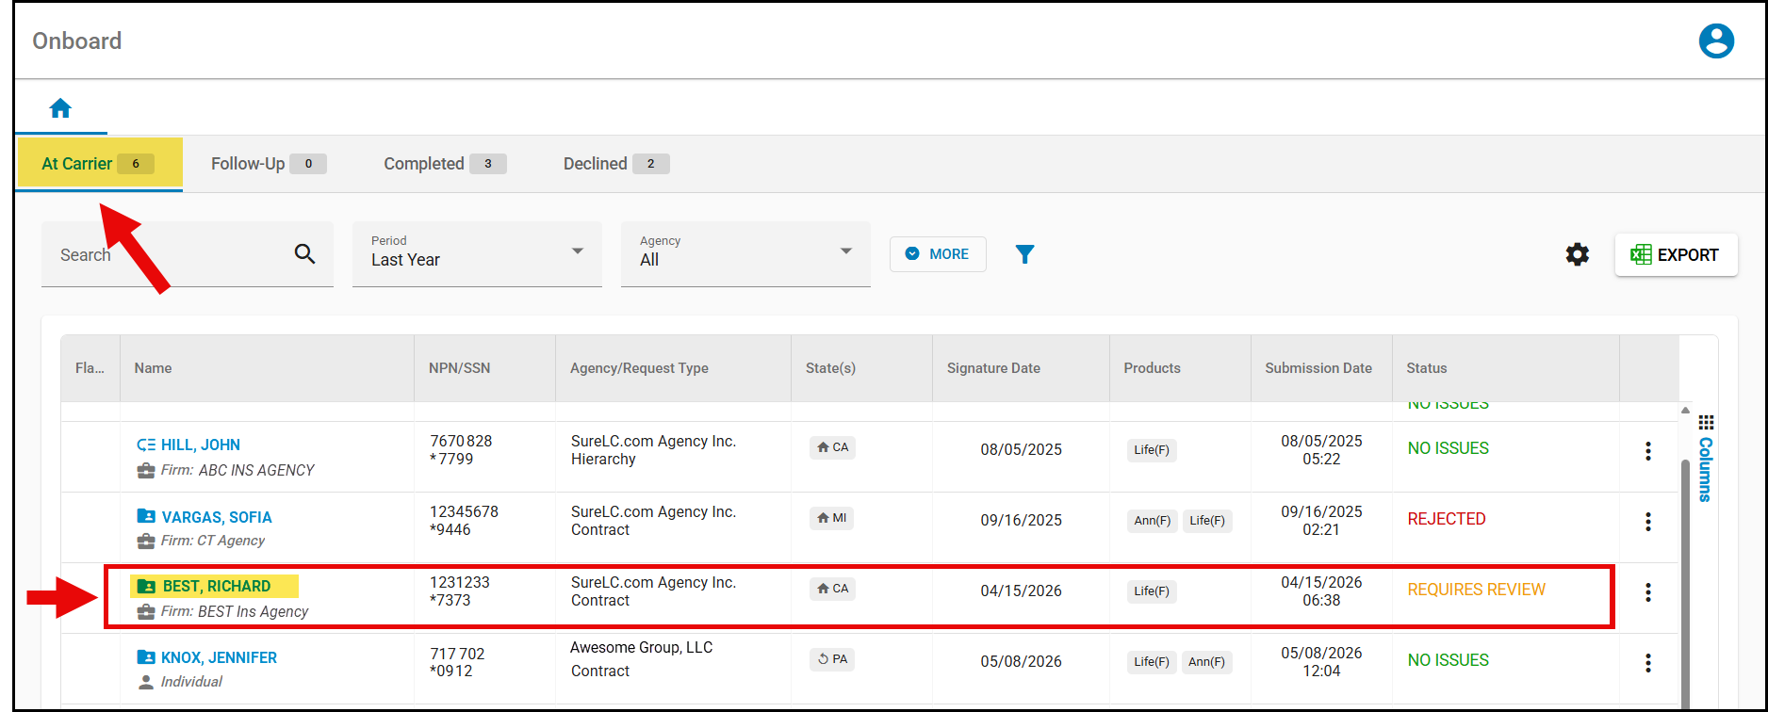This screenshot has height=712, width=1768.
Task: Click the briefcase icon for BEST Ins Agency
Action: [x=146, y=612]
